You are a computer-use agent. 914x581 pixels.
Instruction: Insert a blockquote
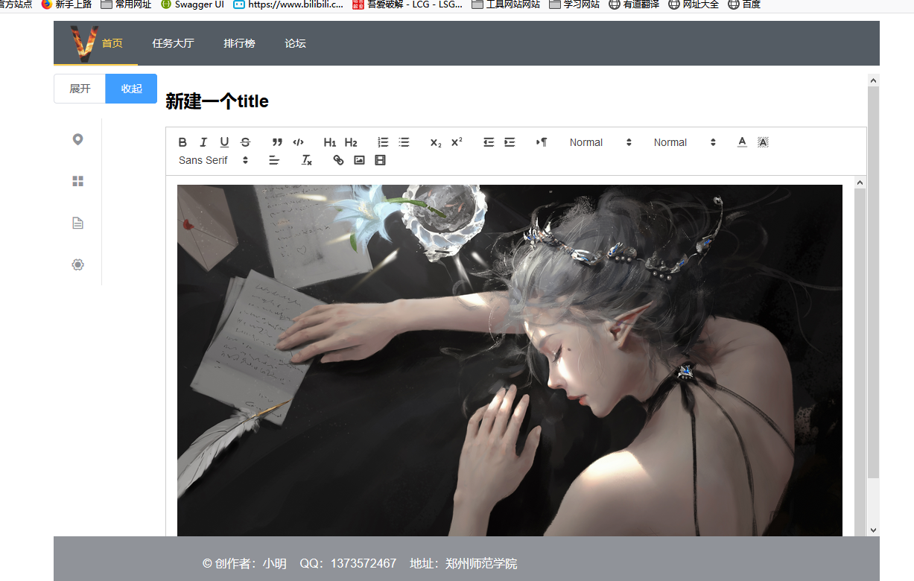click(x=277, y=142)
